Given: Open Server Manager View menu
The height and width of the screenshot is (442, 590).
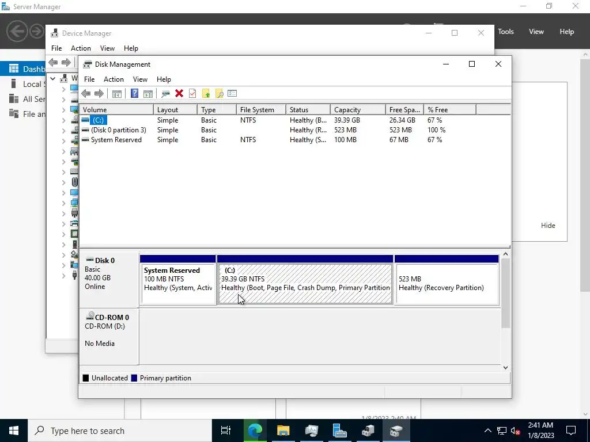Looking at the screenshot, I should point(536,32).
